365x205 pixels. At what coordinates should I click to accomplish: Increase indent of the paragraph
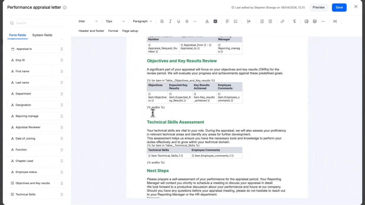[262, 21]
